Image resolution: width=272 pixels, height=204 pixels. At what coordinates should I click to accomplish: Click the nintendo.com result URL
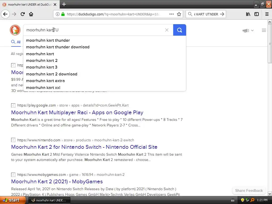click(x=76, y=140)
